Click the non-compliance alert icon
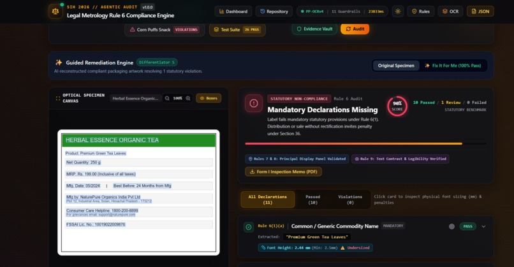The height and width of the screenshot is (267, 514). pos(254,103)
